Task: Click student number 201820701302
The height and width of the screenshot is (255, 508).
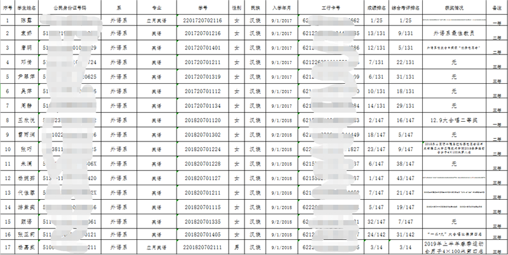Action: pos(203,134)
